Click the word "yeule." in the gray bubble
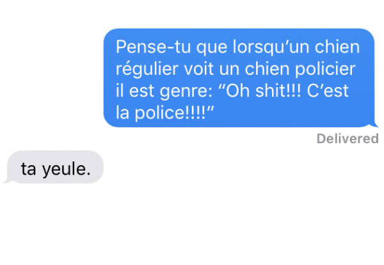Screen dimensions: 384x265 (x=67, y=170)
